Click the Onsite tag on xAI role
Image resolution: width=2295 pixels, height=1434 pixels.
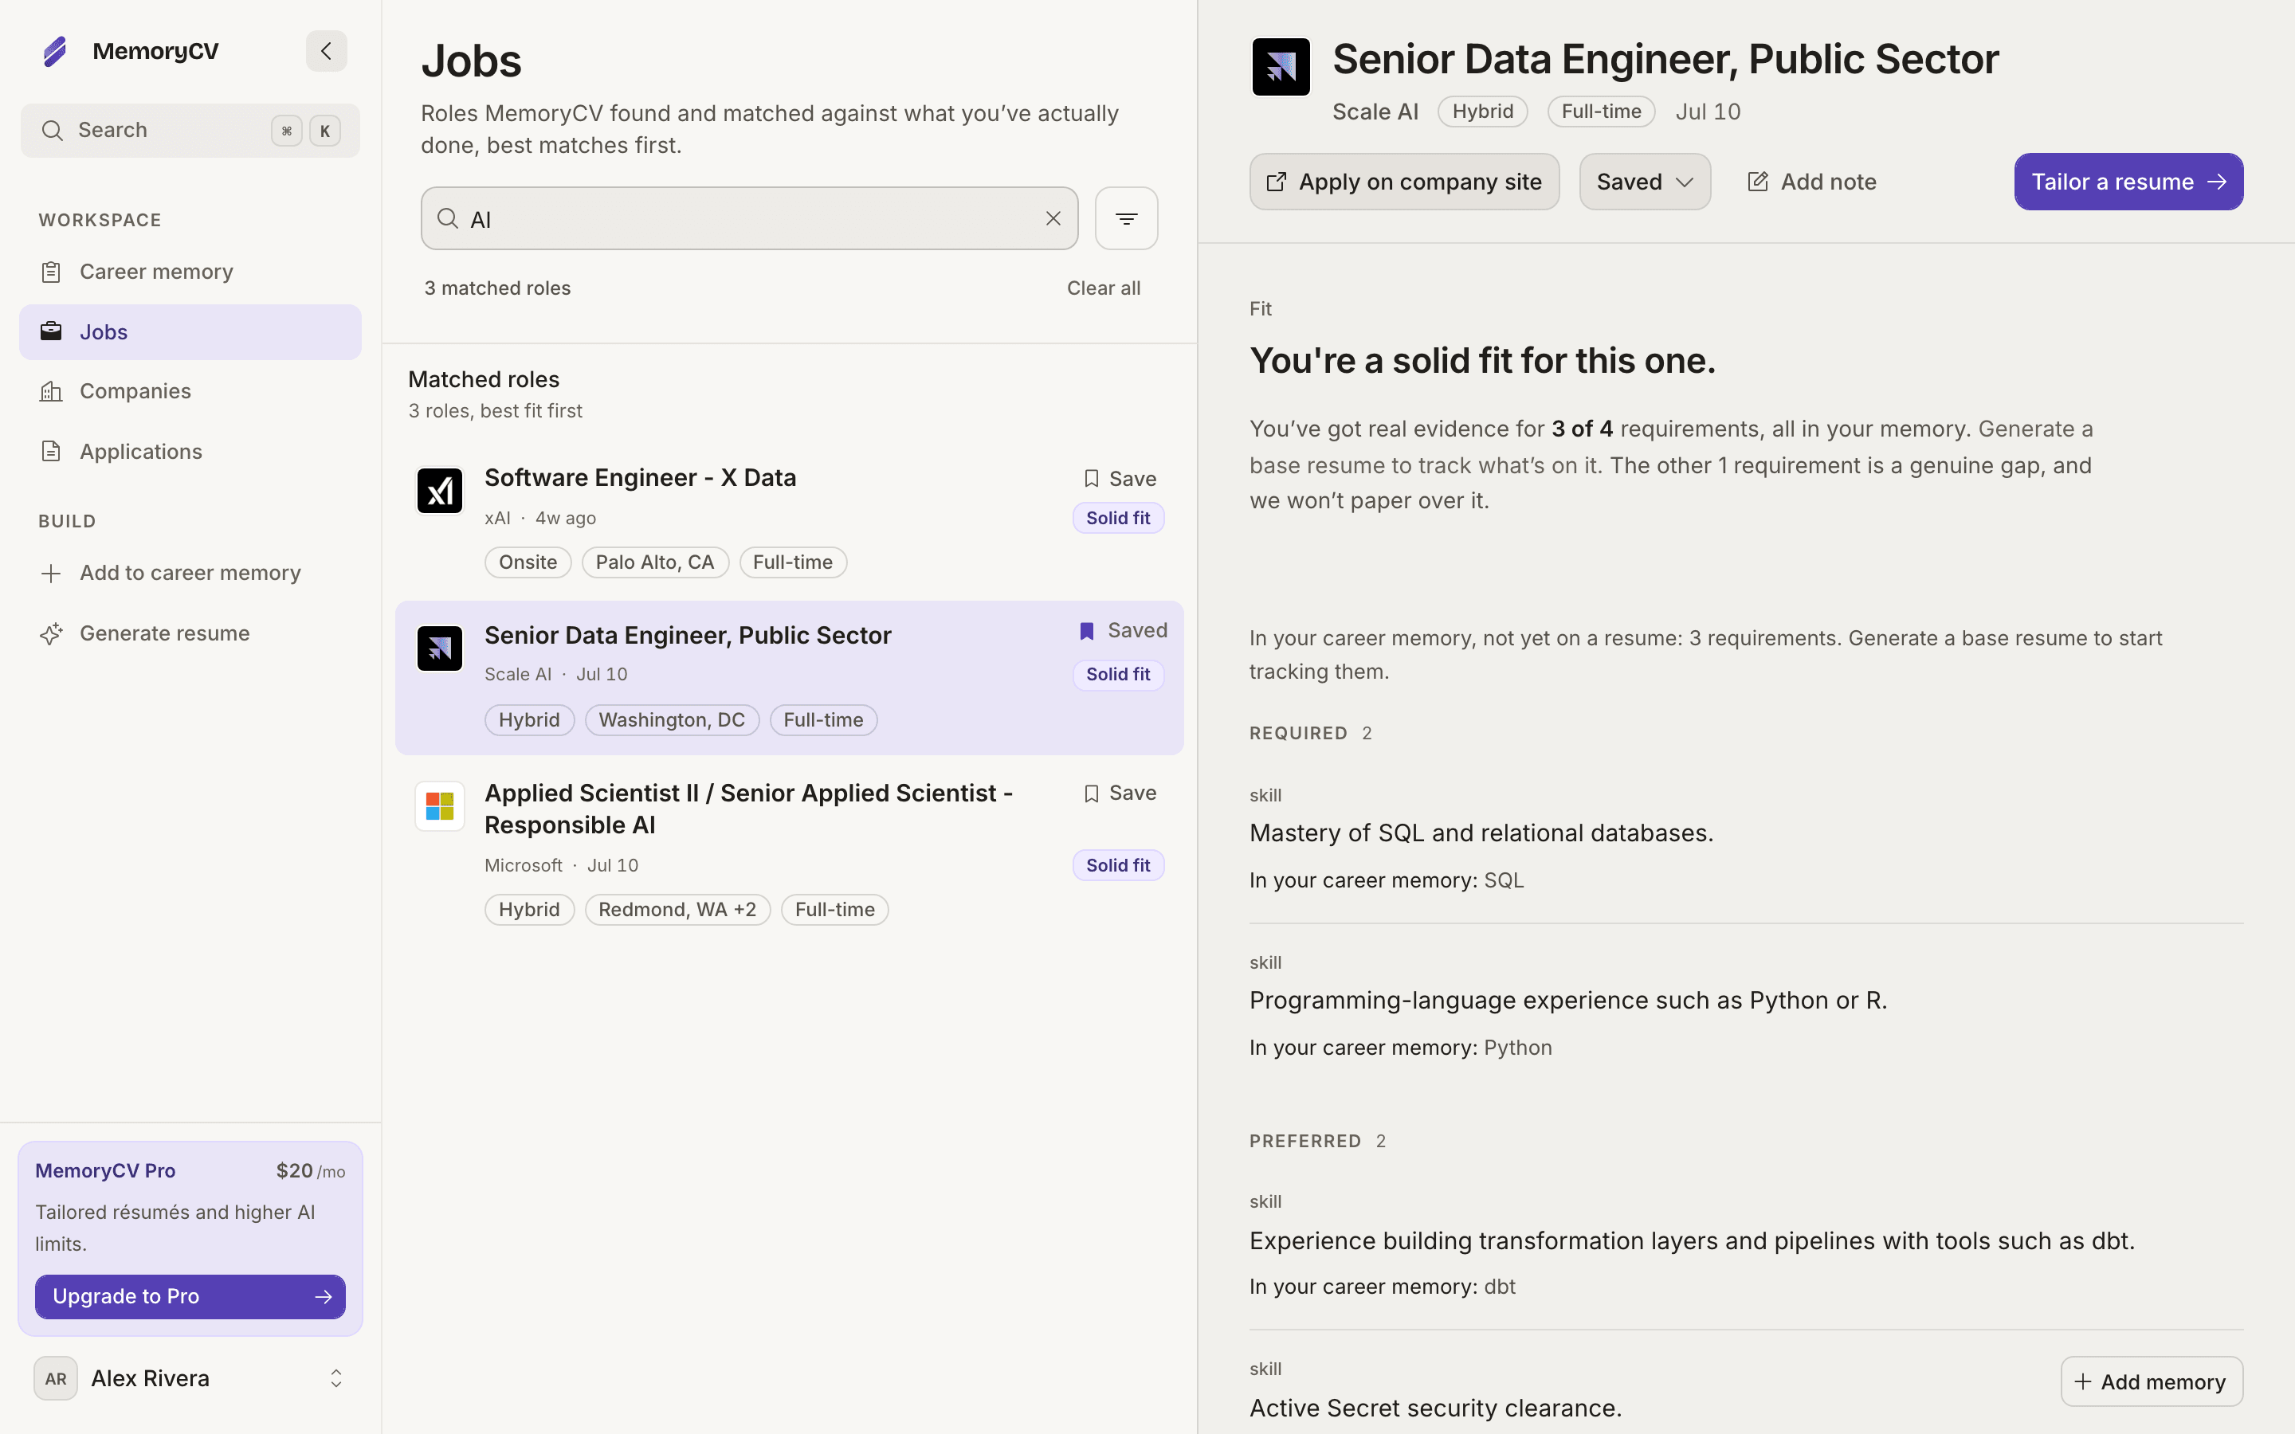tap(528, 562)
